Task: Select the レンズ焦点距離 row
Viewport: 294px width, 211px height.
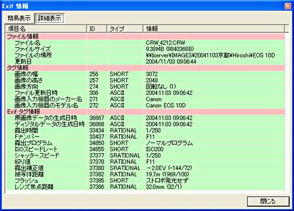Action: (145, 186)
